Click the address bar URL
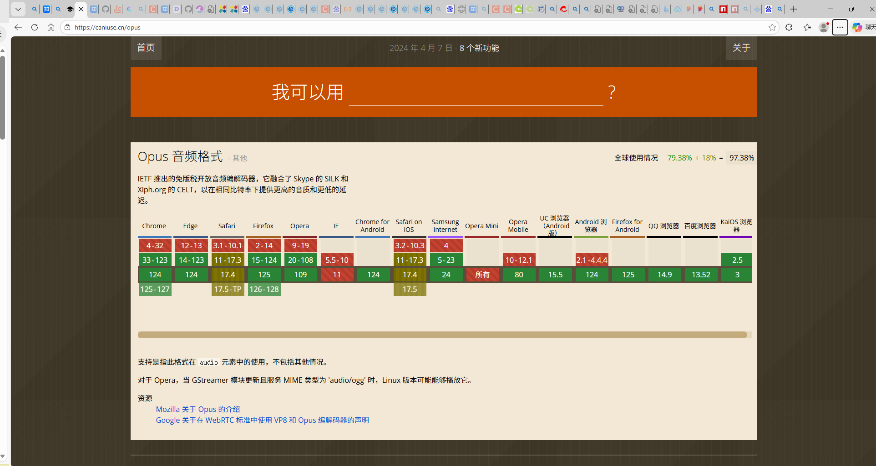Screen dimensions: 876x466 tap(107, 27)
